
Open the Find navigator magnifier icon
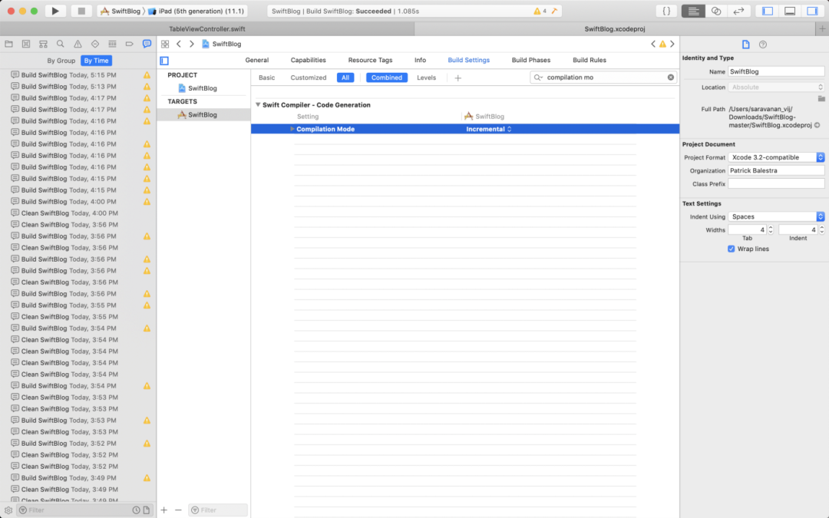(x=61, y=44)
